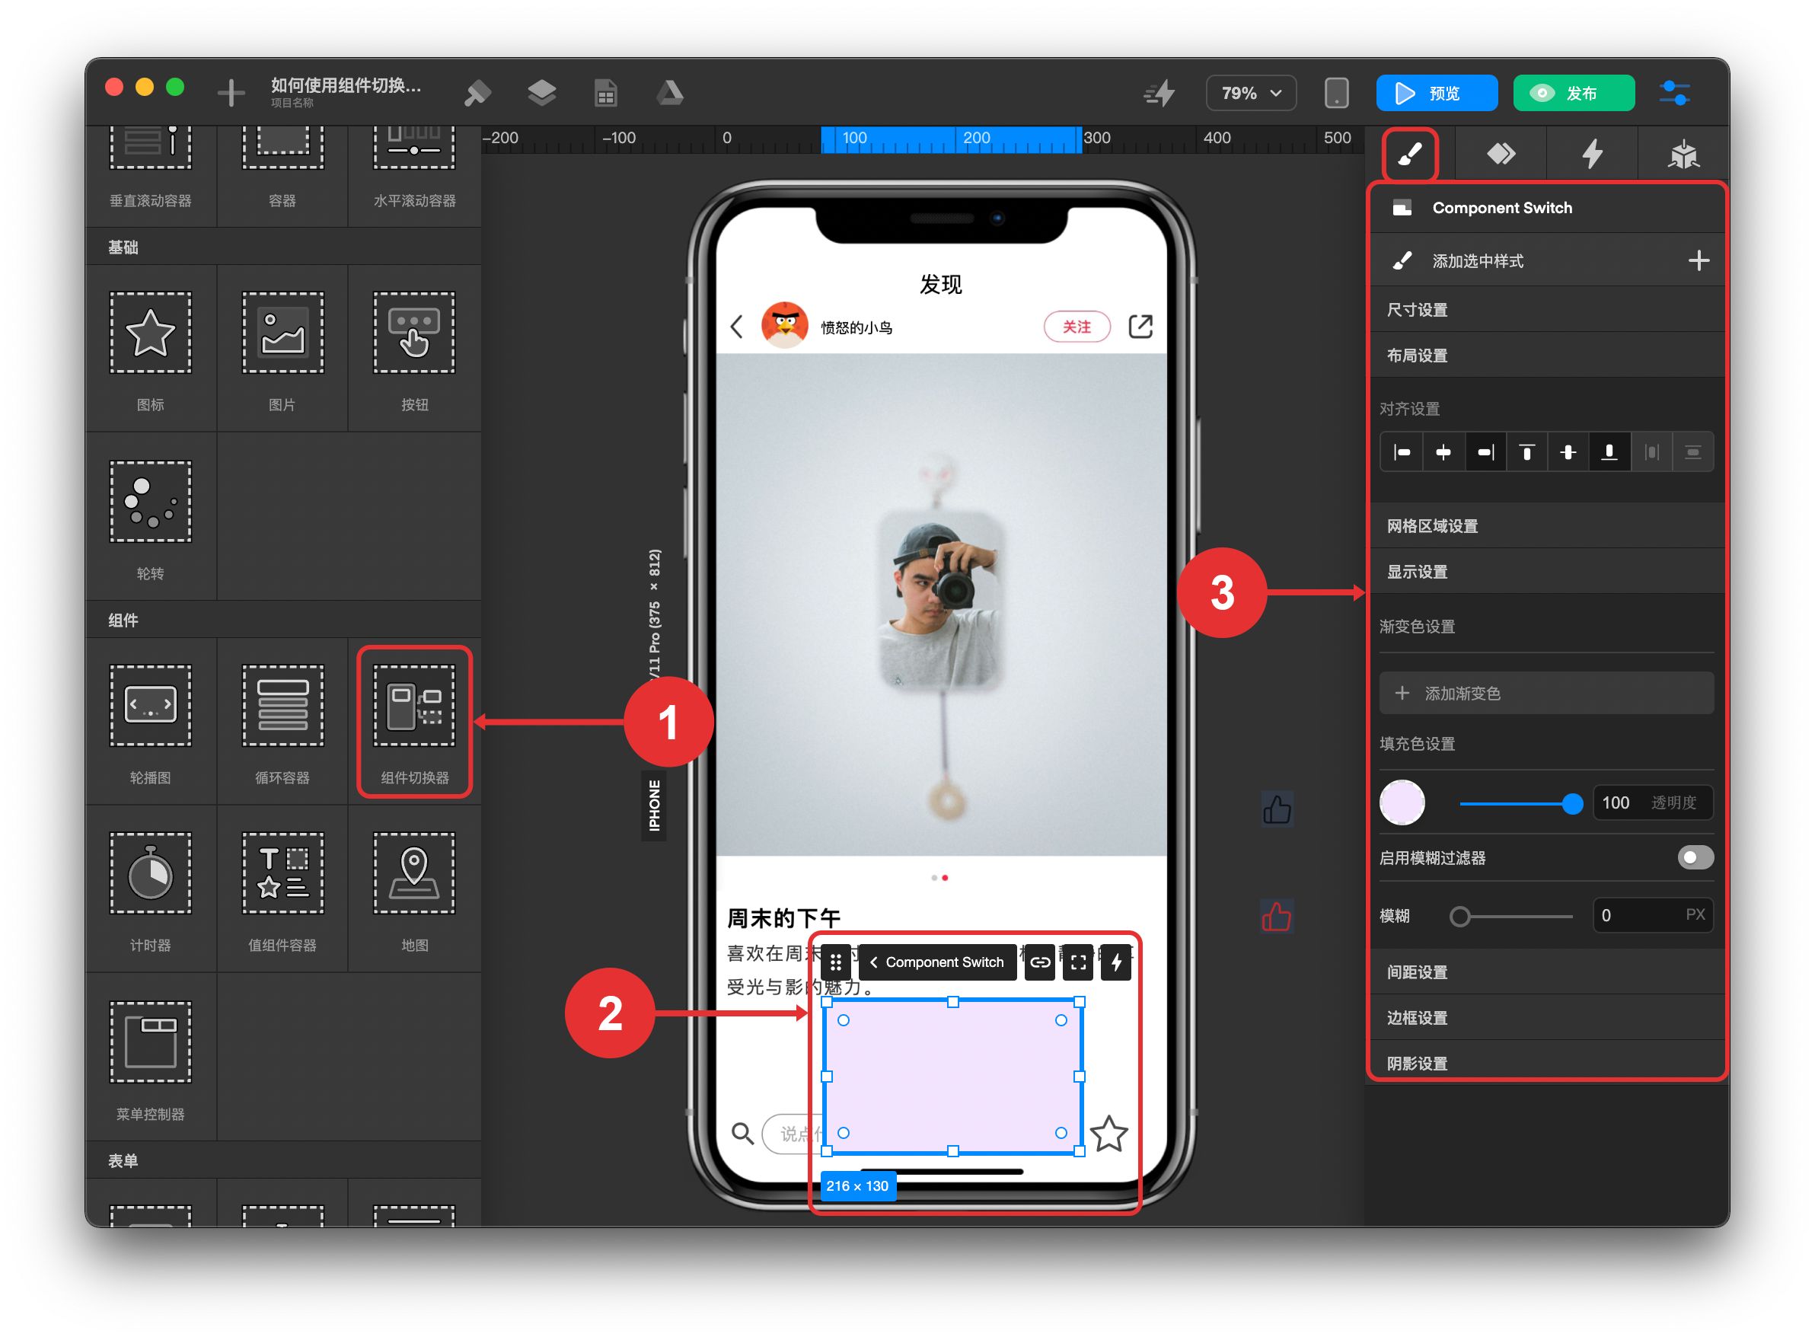Expand the shadow settings (阴影设置) section

pyautogui.click(x=1418, y=1064)
